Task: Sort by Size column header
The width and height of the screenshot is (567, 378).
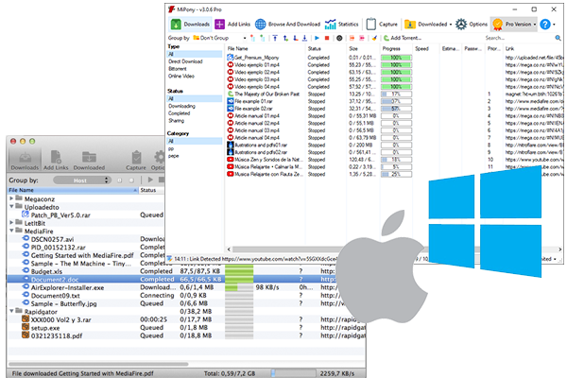Action: (x=353, y=48)
